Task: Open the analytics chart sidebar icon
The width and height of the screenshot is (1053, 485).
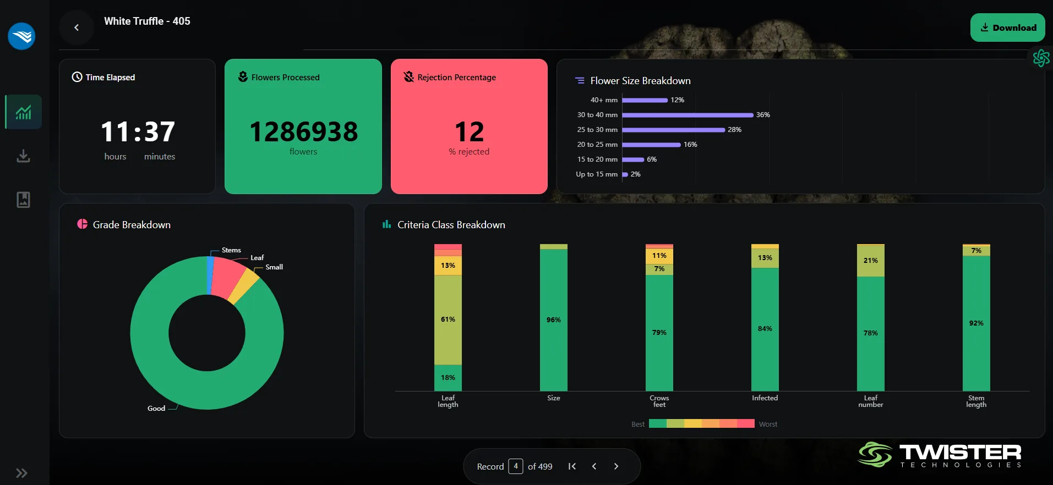Action: point(23,112)
